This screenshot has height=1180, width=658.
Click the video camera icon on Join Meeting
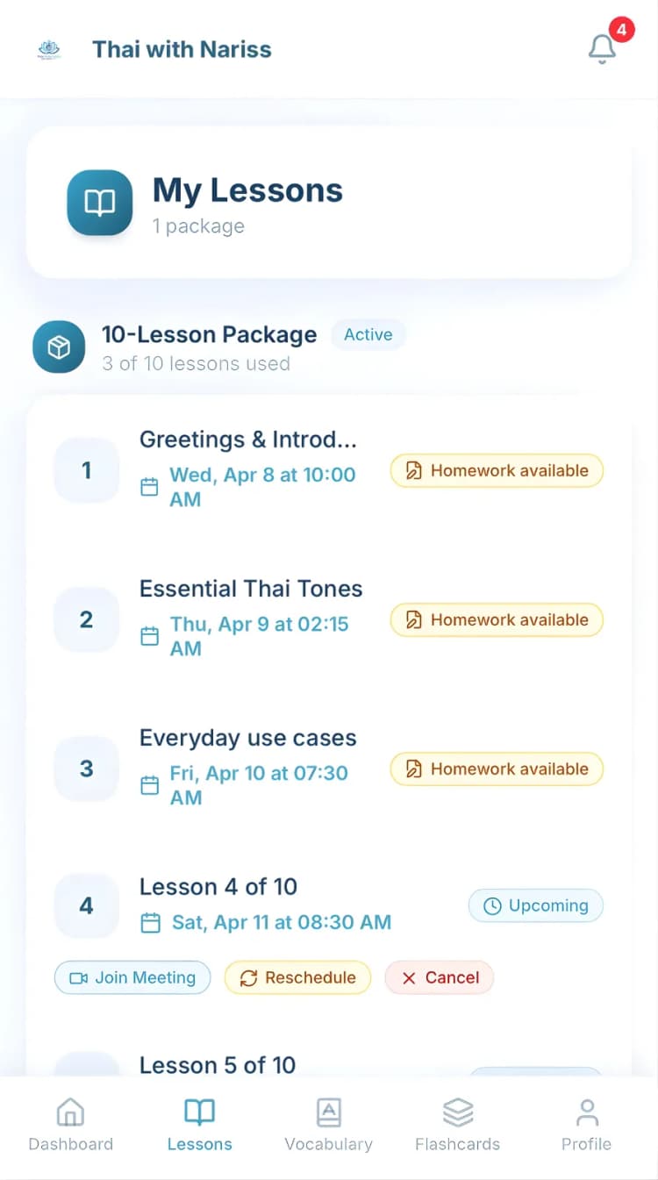pyautogui.click(x=79, y=977)
